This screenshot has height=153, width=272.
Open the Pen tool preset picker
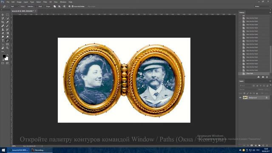[5, 6]
